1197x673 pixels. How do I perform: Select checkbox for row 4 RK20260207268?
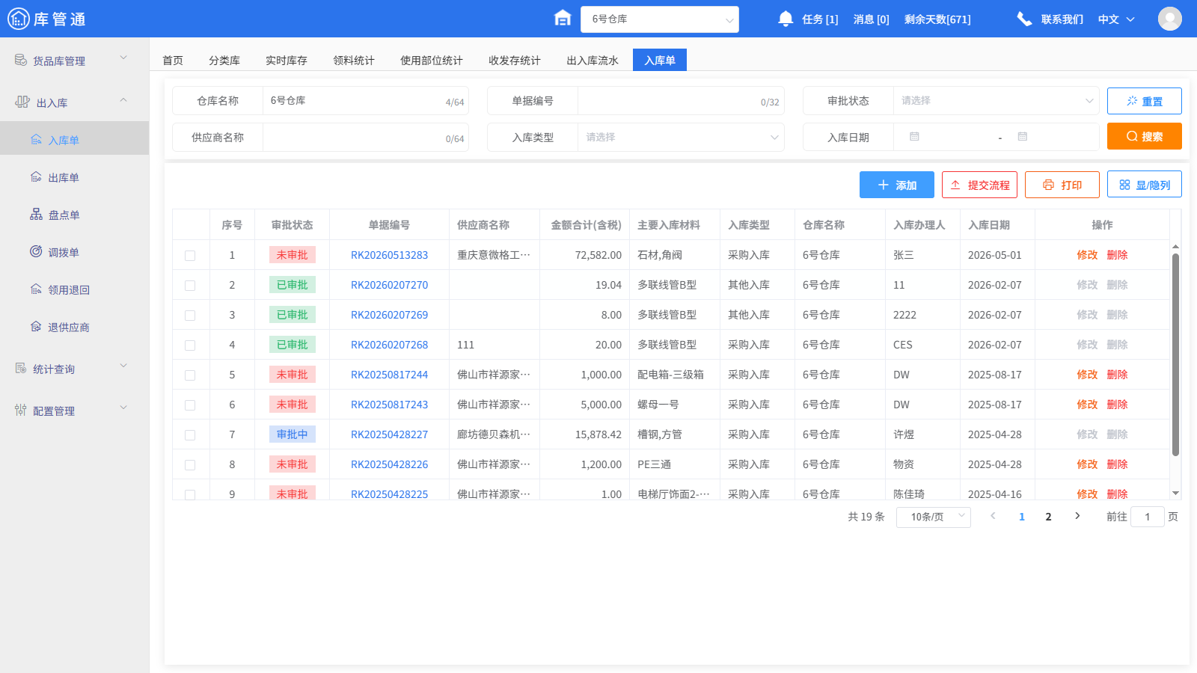point(190,345)
